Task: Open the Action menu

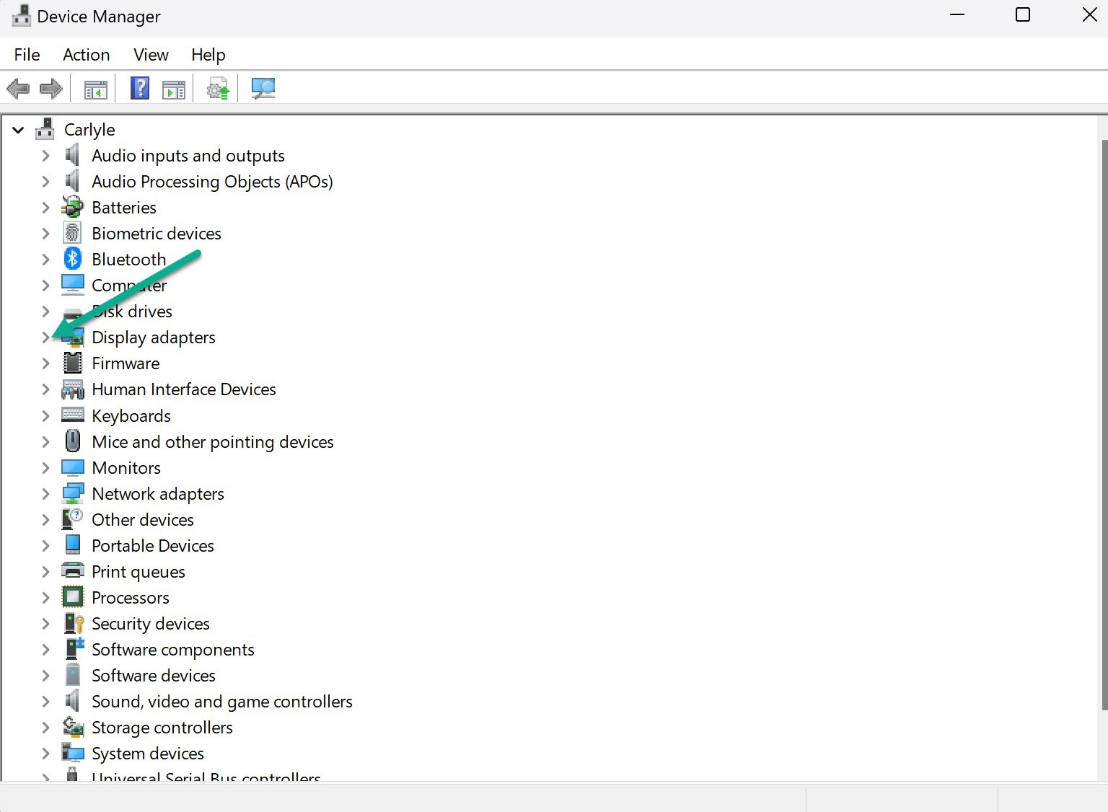Action: coord(86,55)
